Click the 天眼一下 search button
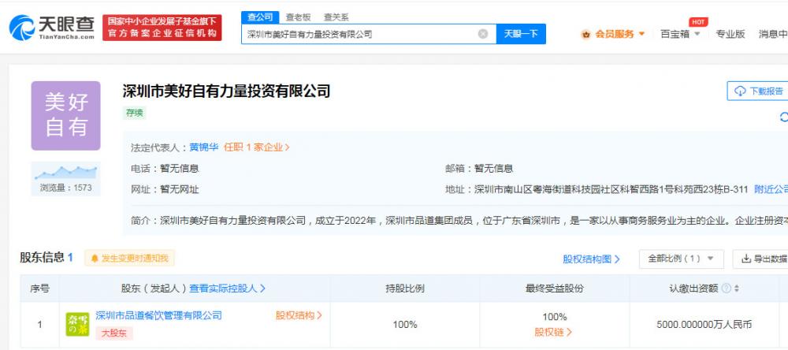 pos(521,34)
